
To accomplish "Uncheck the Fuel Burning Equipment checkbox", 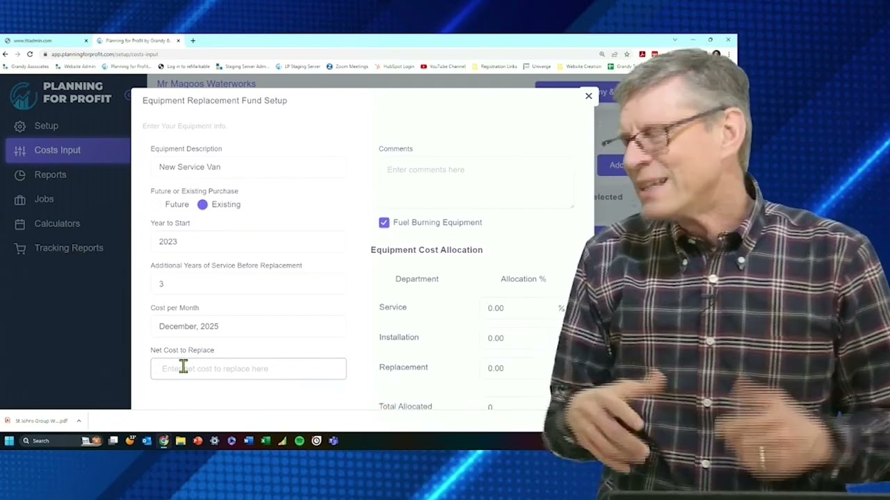I will (x=384, y=222).
